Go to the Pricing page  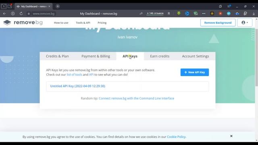coord(102,23)
